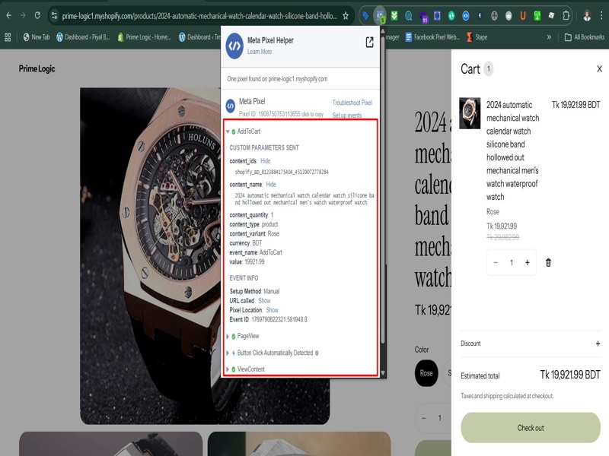Show the URL called value
This screenshot has width=609, height=456.
click(264, 301)
